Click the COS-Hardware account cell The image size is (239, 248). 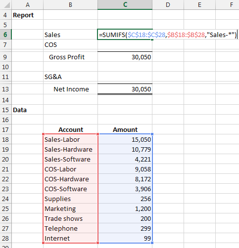tap(70, 179)
